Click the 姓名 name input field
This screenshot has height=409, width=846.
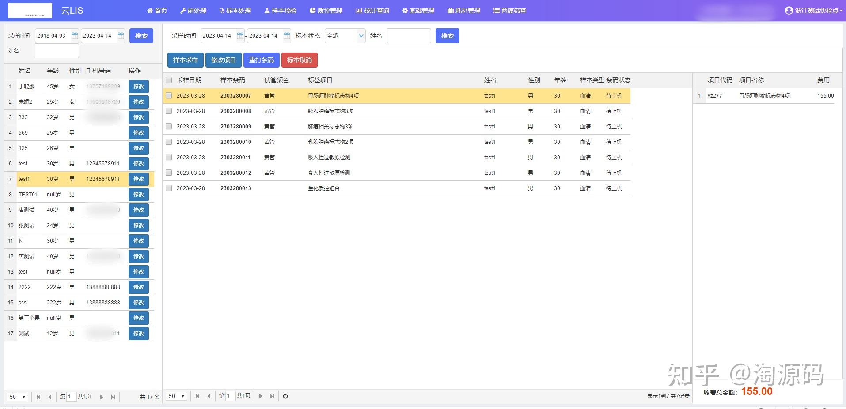tap(409, 36)
